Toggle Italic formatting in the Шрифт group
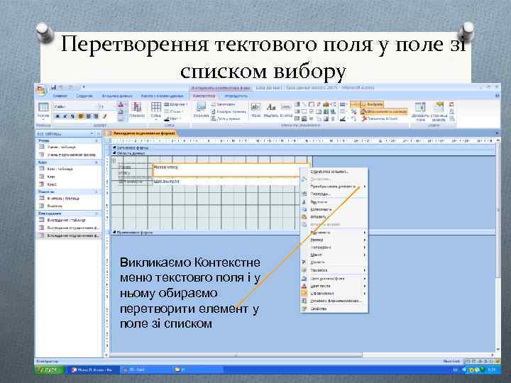 tap(65, 116)
